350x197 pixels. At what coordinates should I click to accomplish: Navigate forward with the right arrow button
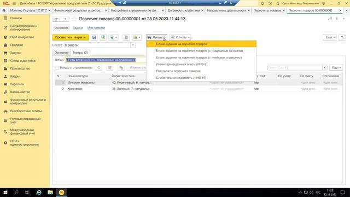[65, 19]
